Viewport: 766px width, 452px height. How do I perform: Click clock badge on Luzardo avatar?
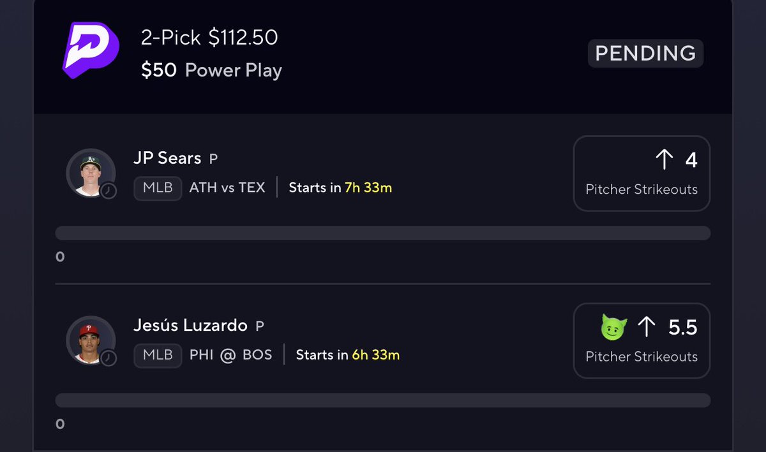pyautogui.click(x=109, y=358)
